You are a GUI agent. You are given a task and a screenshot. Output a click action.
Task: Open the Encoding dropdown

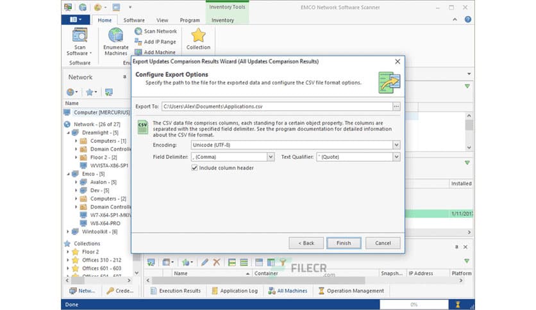396,145
